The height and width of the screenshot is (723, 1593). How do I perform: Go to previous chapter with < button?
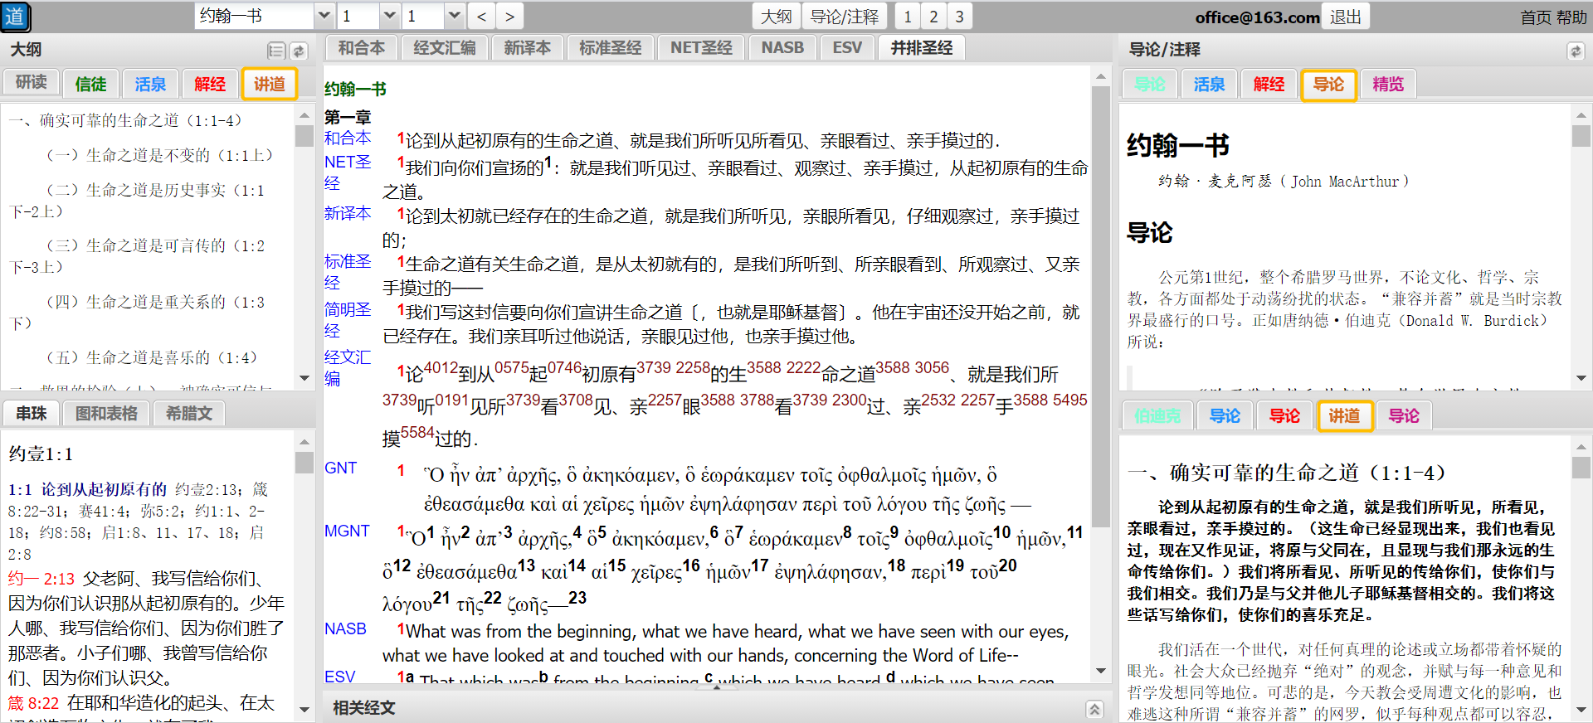click(481, 17)
